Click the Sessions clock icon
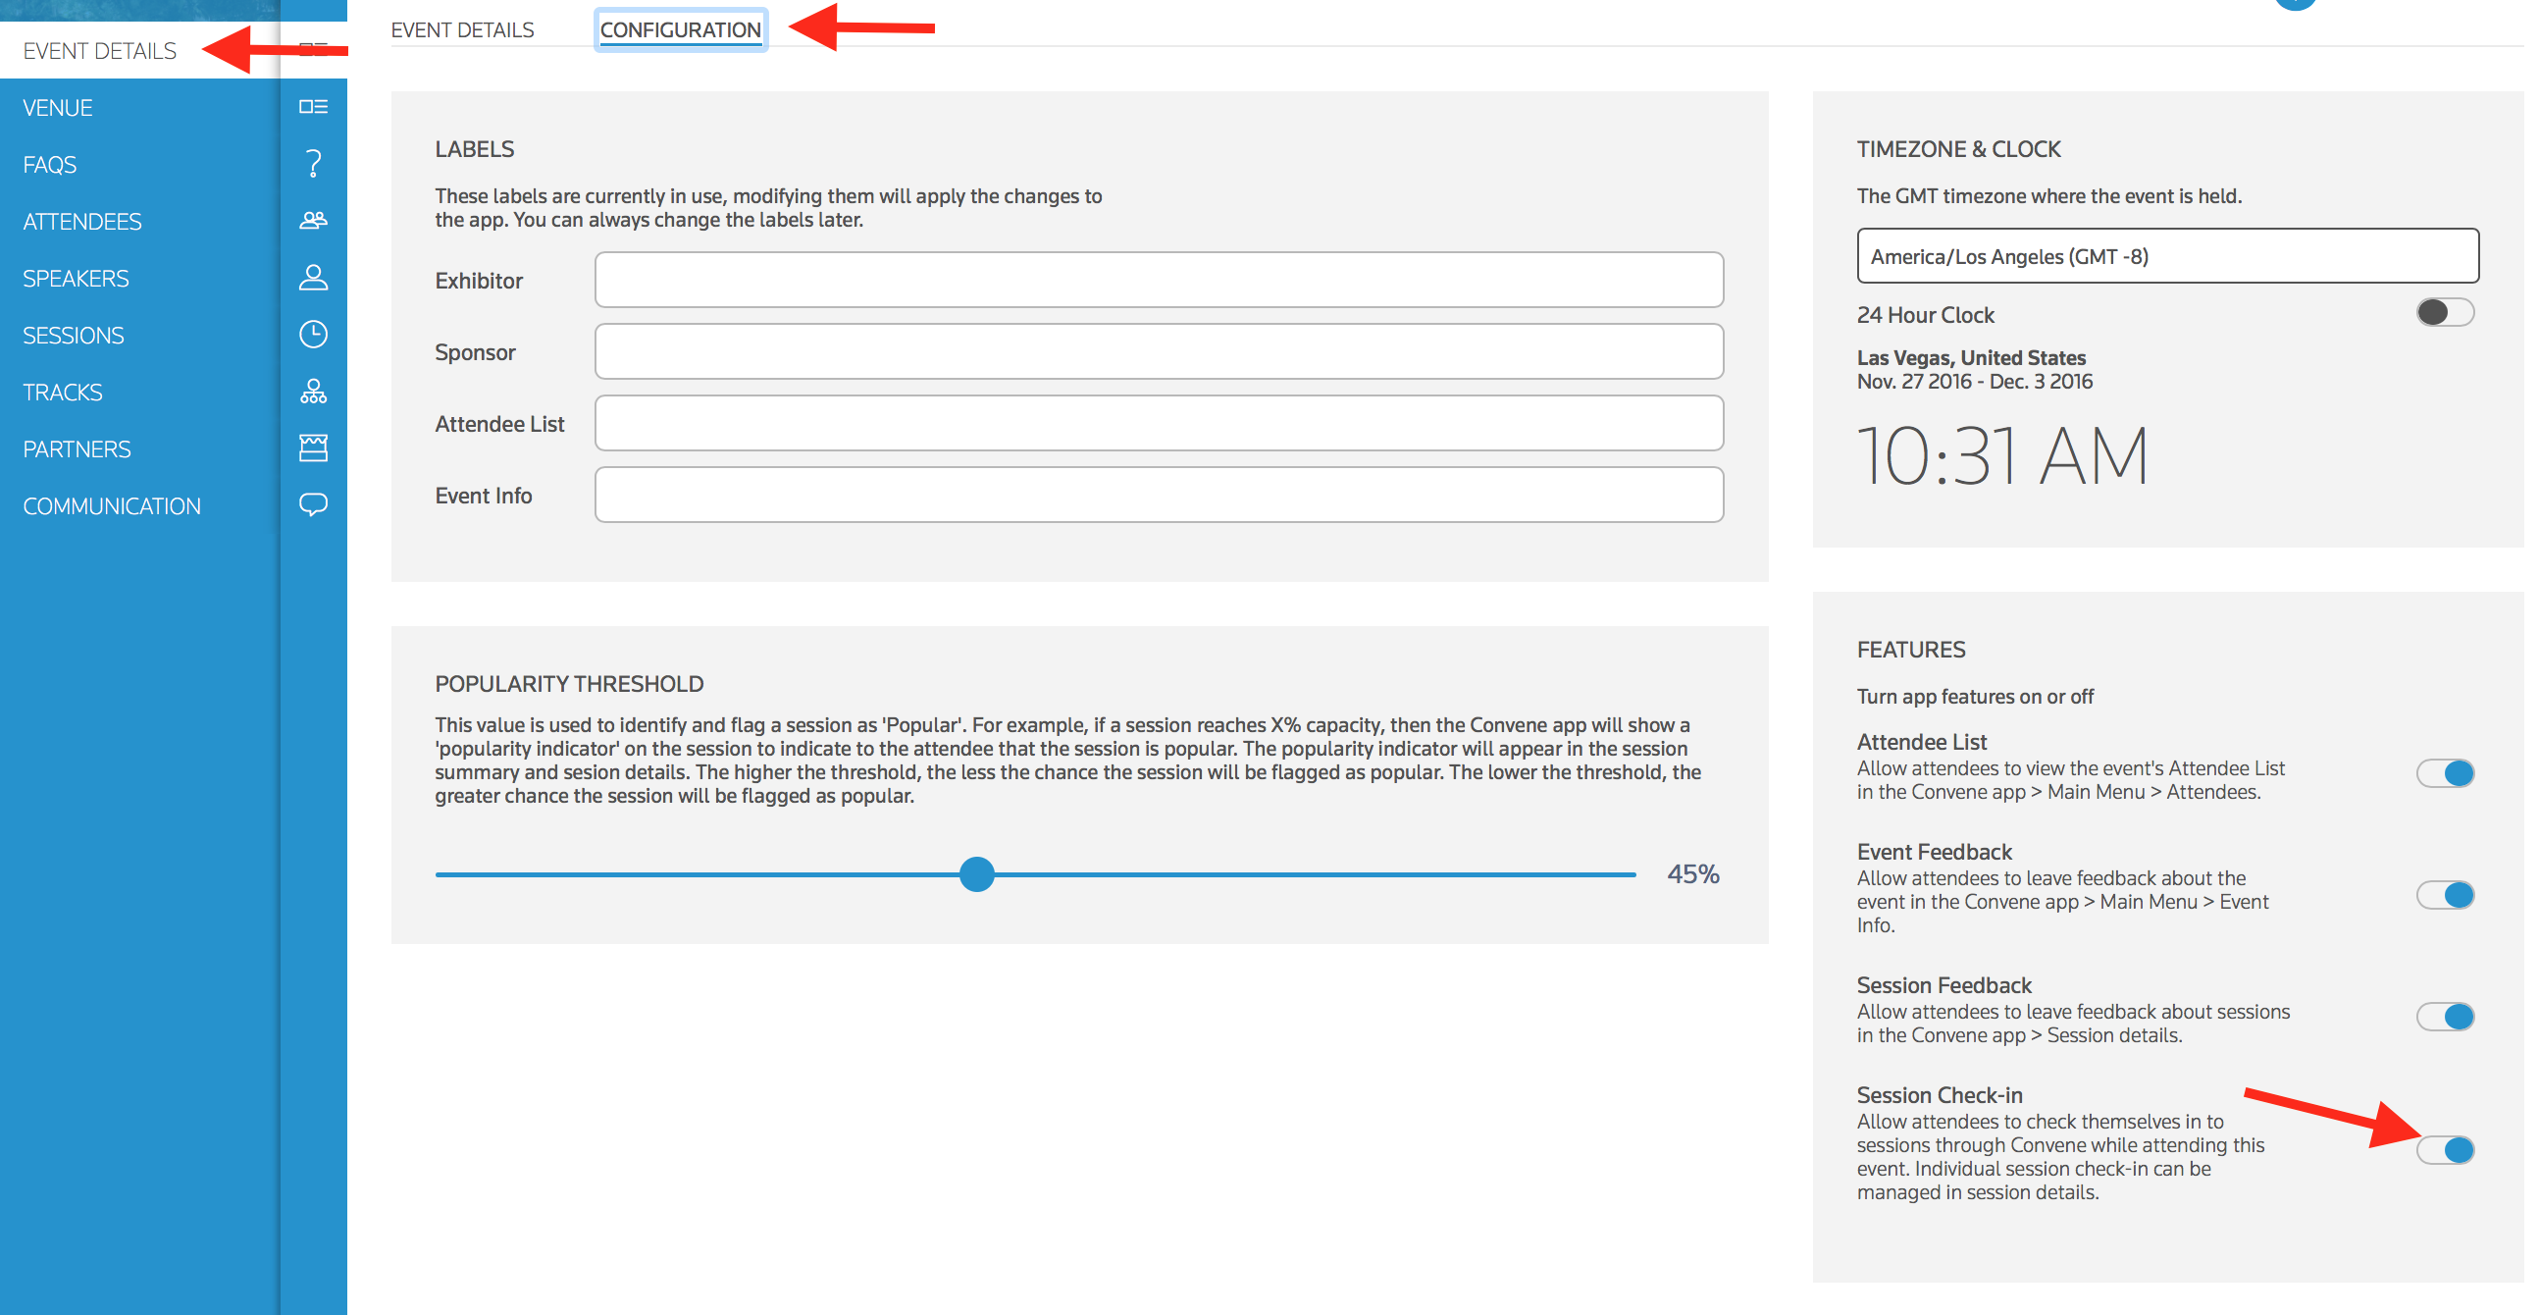2539x1315 pixels. pos(312,335)
